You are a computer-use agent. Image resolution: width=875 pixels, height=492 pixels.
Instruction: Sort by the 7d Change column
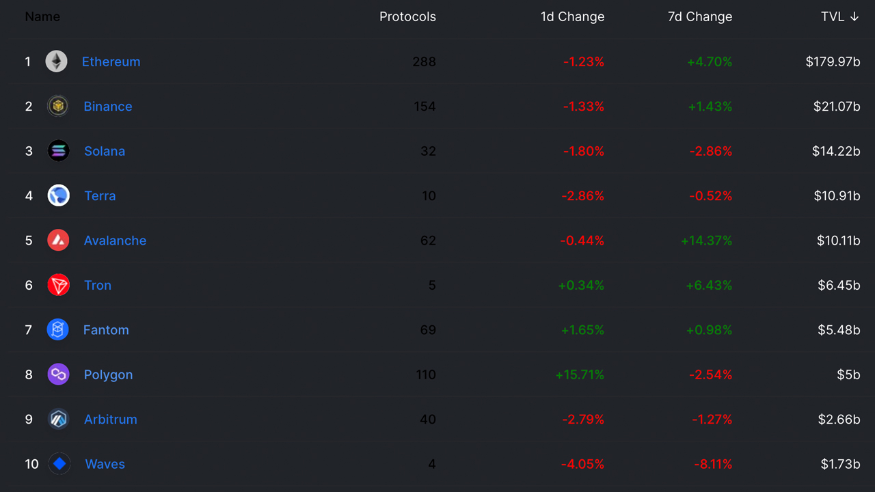coord(699,17)
